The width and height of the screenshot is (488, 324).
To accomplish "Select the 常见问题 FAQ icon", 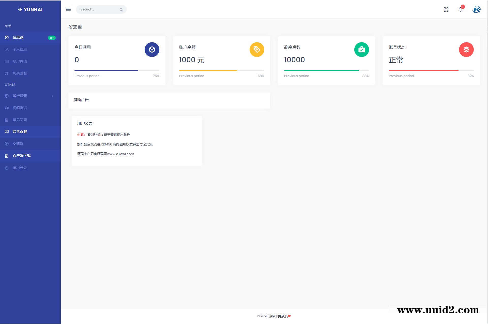I will pyautogui.click(x=7, y=120).
